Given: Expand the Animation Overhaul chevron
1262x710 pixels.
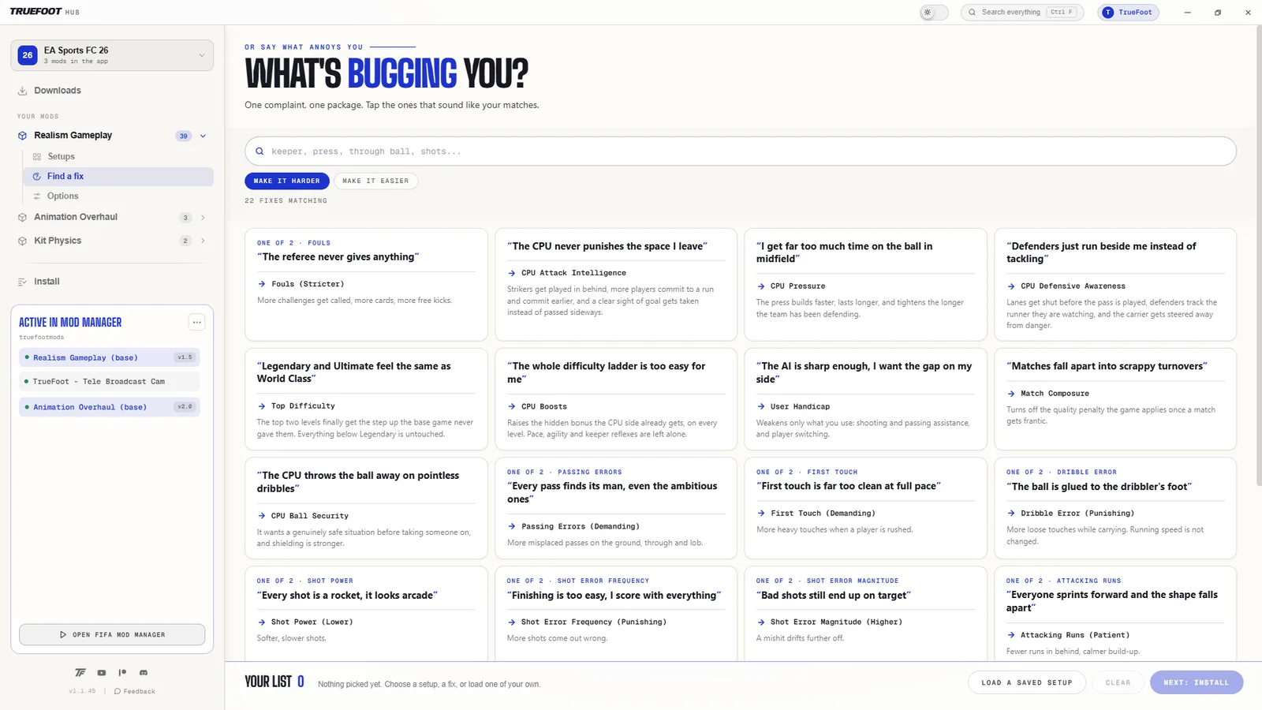Looking at the screenshot, I should (x=203, y=218).
